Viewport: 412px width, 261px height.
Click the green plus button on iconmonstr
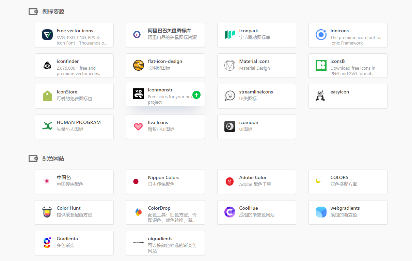tap(196, 95)
